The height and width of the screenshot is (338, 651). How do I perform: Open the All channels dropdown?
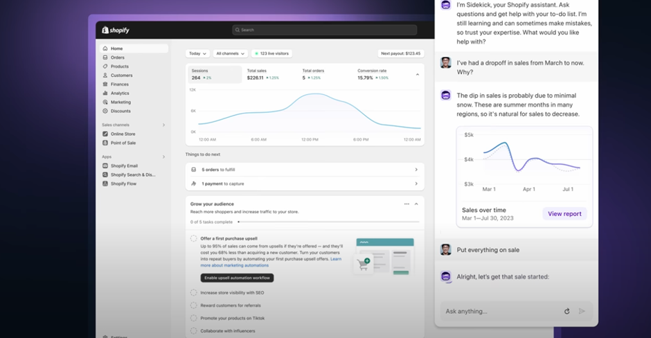[x=231, y=53]
